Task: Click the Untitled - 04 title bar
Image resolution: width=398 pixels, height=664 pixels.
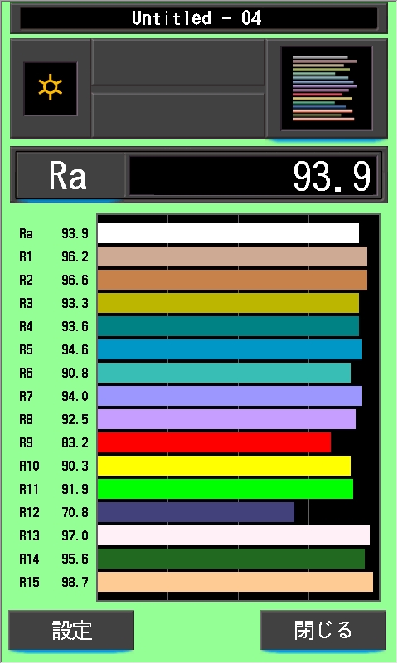Action: point(198,18)
